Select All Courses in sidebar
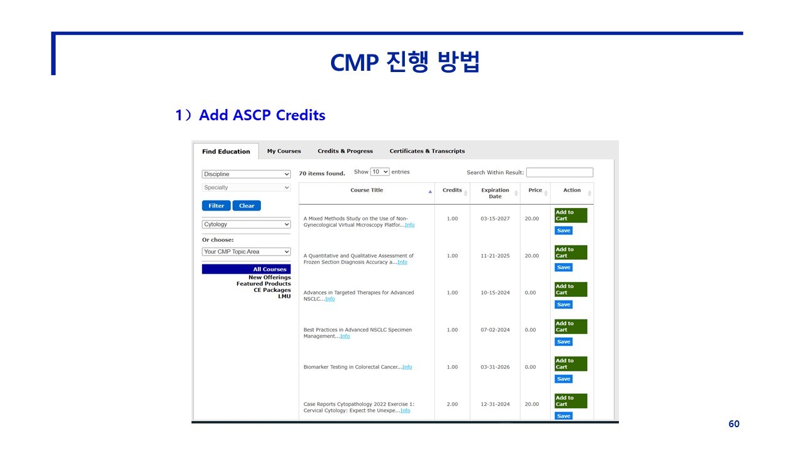Screen dimensions: 801x451 tap(247, 269)
